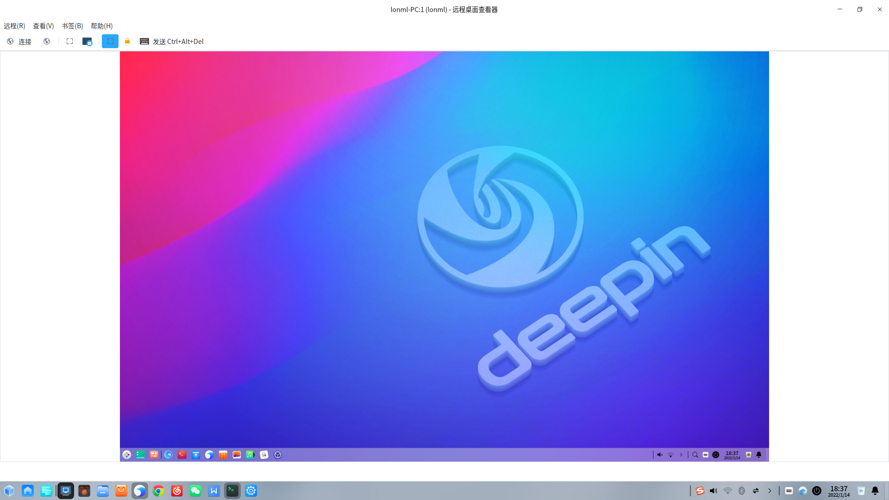Open remote launcher icon in remote dock
The width and height of the screenshot is (889, 500).
point(126,455)
